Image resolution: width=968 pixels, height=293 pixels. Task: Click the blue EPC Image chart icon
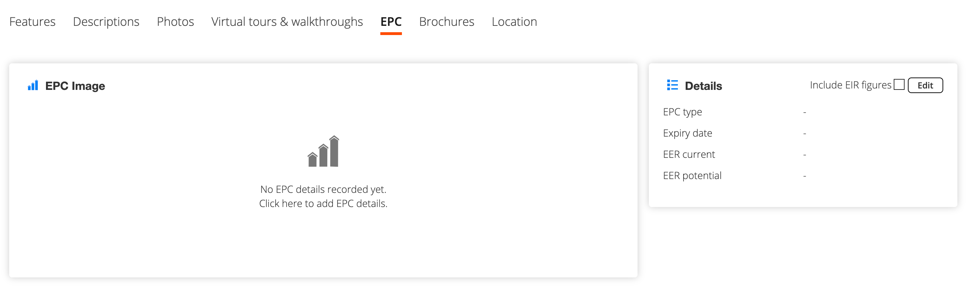point(33,85)
